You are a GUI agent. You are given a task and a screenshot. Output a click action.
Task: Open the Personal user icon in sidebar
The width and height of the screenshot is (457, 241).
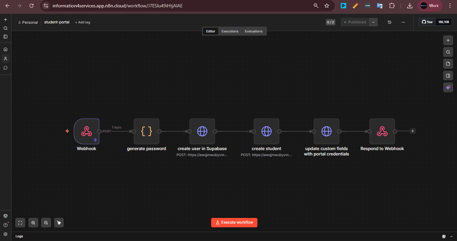(x=5, y=58)
